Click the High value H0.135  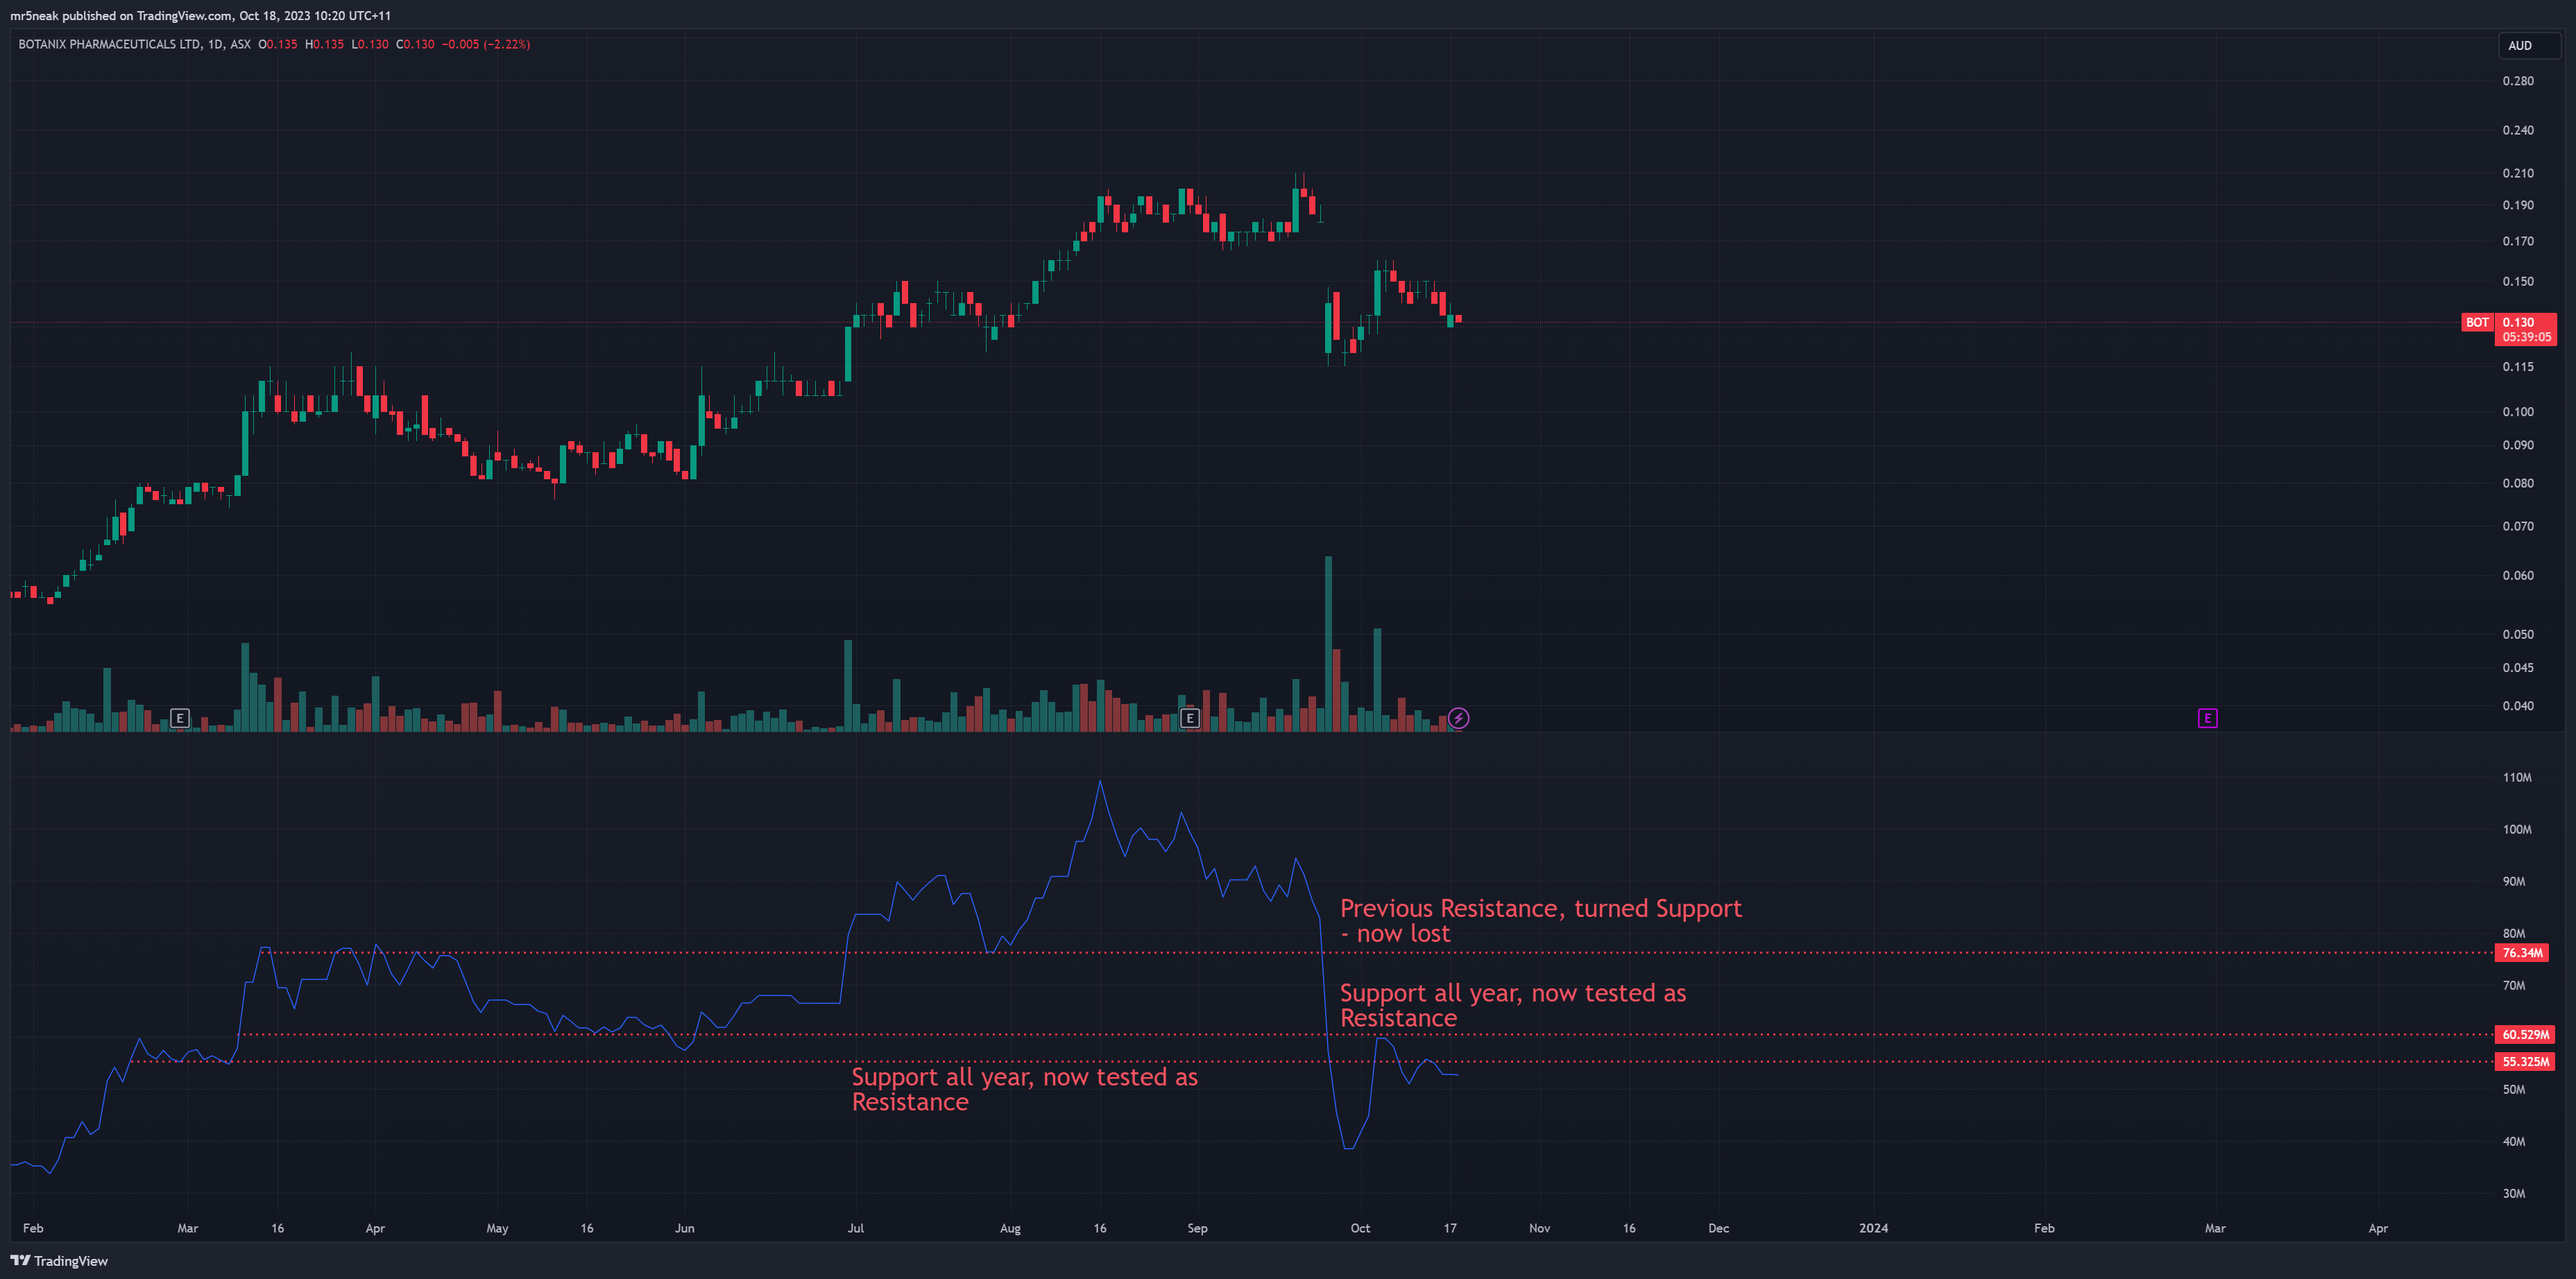(324, 44)
